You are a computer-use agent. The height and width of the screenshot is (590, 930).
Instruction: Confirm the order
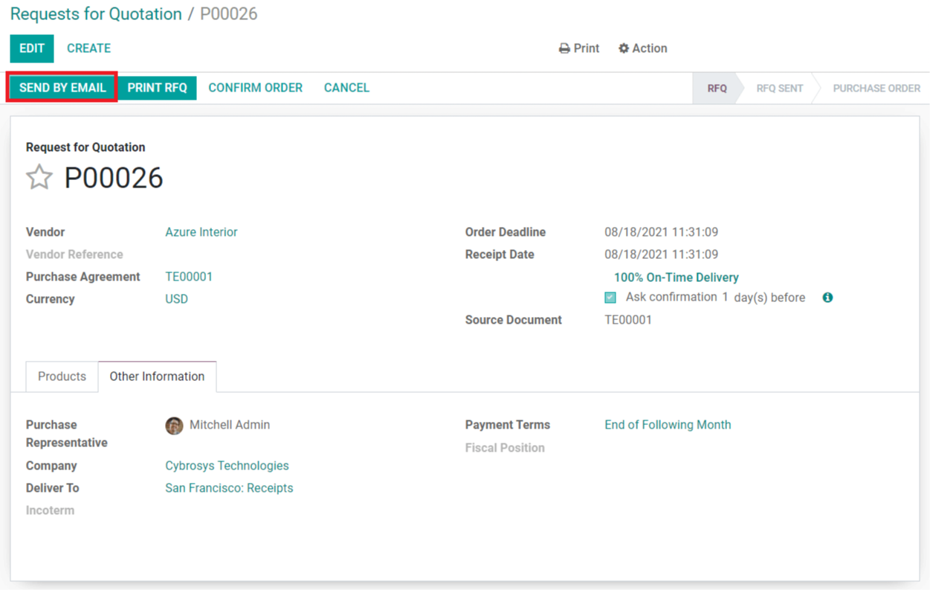pyautogui.click(x=255, y=88)
